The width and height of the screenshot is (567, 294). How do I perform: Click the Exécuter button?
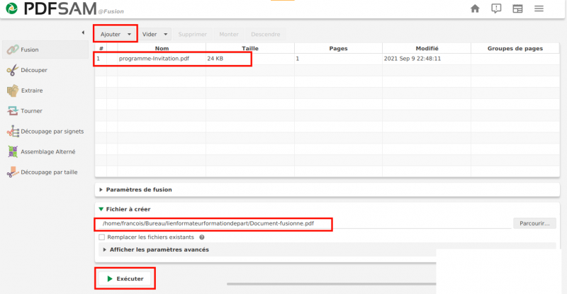[x=125, y=278]
